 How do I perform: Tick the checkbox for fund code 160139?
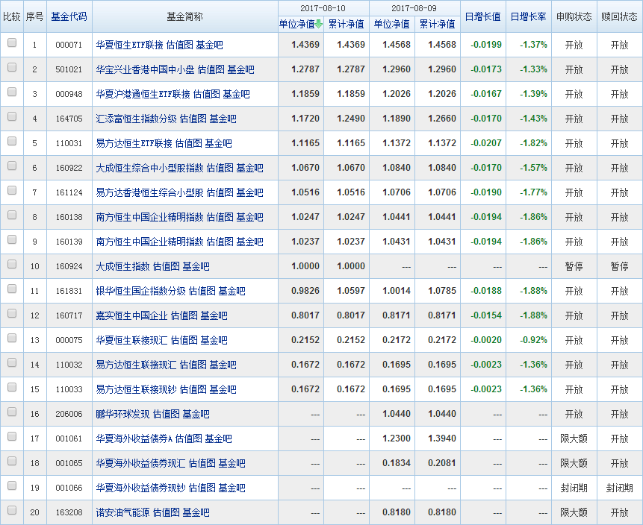pyautogui.click(x=11, y=240)
